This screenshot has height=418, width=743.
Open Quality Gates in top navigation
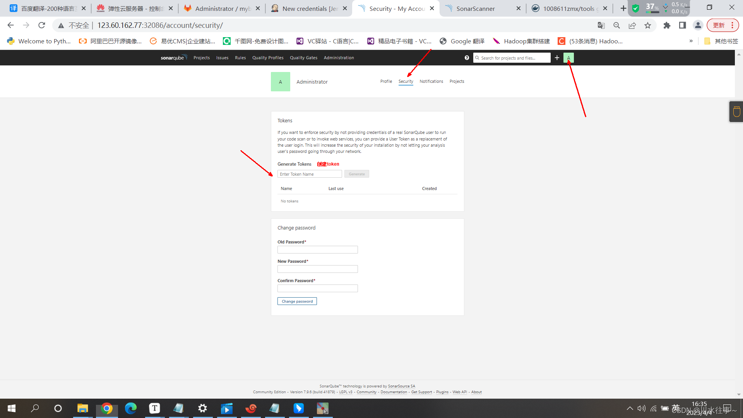click(x=303, y=58)
